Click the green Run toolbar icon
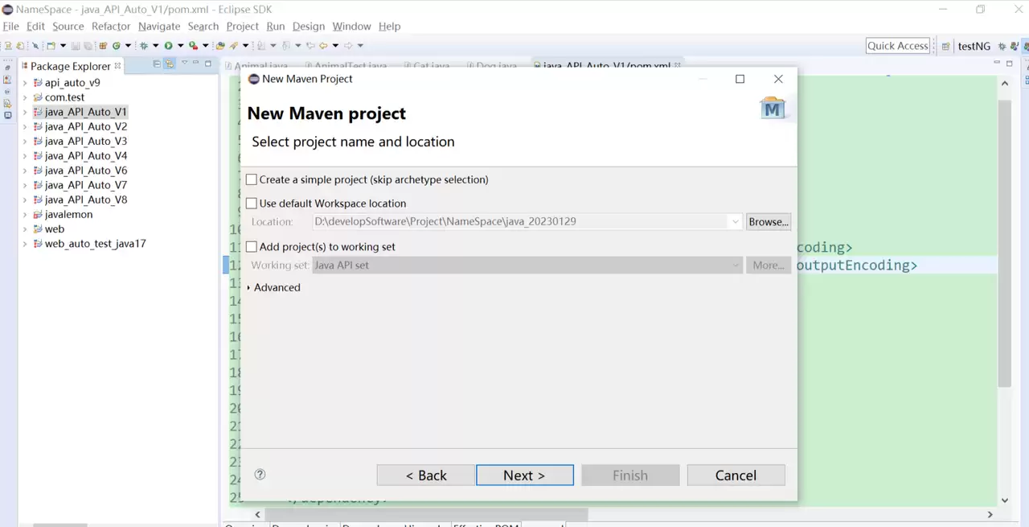Screen dimensions: 1029x527 169,46
